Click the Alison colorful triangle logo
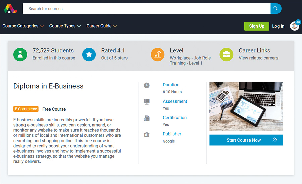The height and width of the screenshot is (184, 302). (x=11, y=9)
